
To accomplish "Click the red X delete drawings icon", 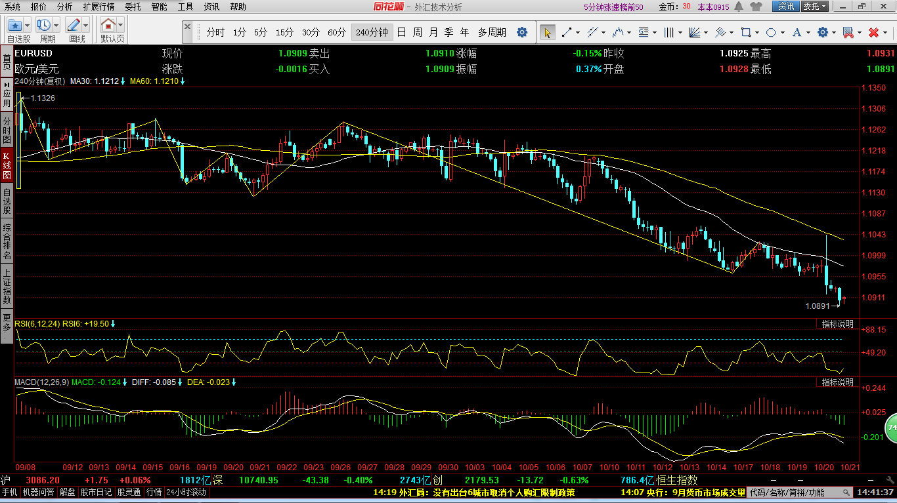I will click(873, 32).
